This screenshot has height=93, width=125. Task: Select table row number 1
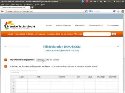[x=13, y=80]
